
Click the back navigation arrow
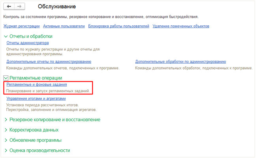(9, 7)
